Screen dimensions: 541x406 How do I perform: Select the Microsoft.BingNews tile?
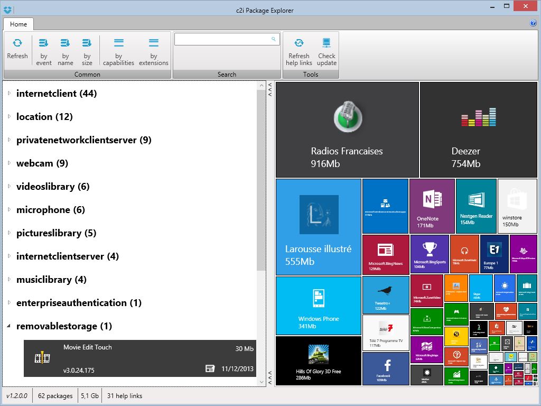click(x=386, y=255)
